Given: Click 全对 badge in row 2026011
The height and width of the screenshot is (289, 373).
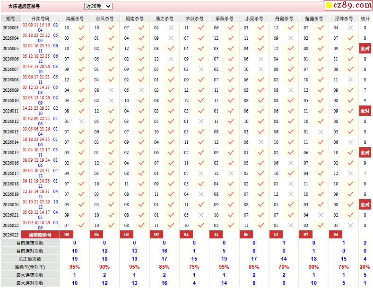Looking at the screenshot, I should coord(365,111).
